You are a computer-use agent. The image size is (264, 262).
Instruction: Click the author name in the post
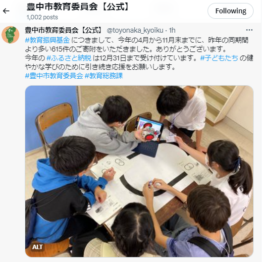pos(63,30)
